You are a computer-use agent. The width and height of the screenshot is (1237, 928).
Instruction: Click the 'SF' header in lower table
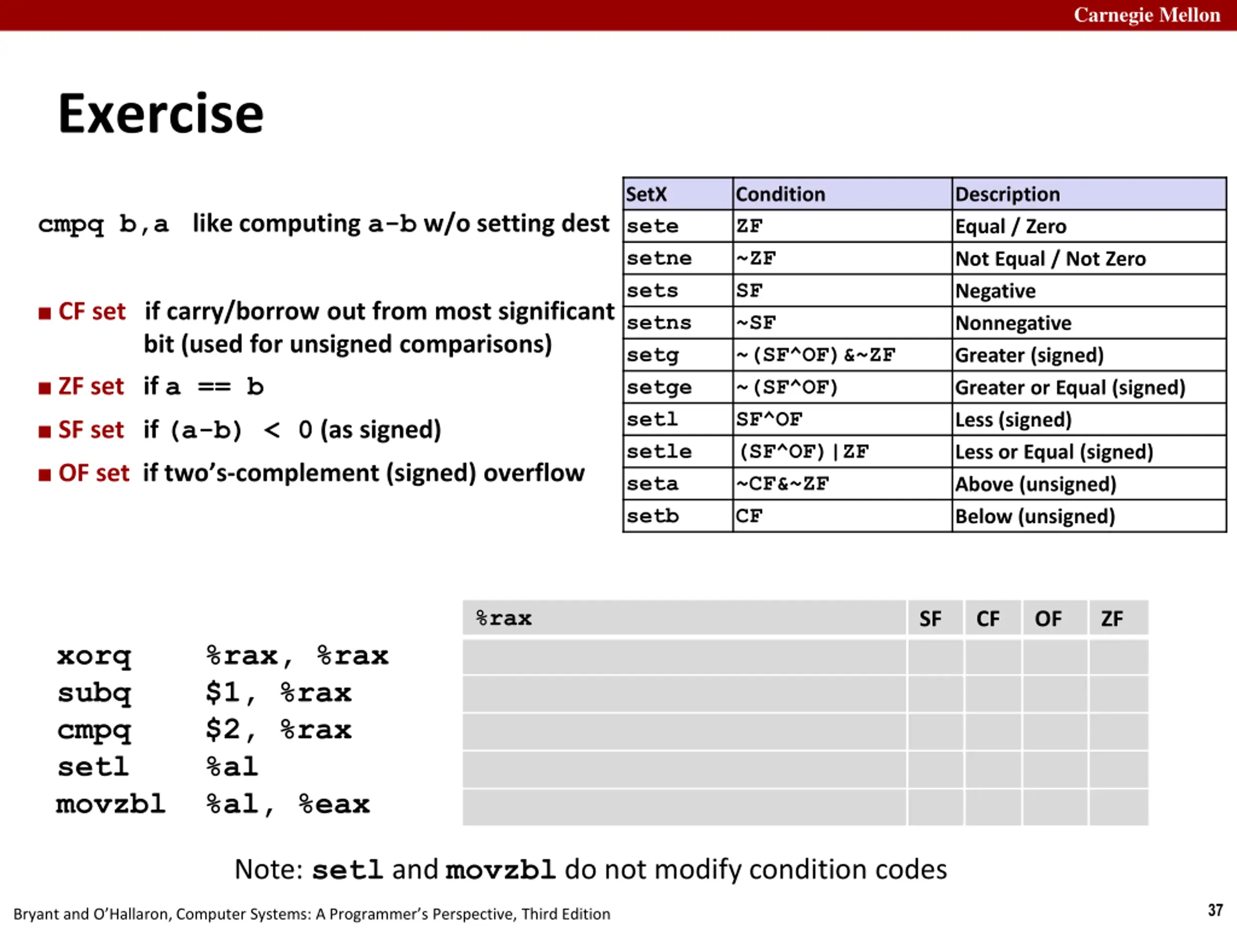pyautogui.click(x=935, y=618)
